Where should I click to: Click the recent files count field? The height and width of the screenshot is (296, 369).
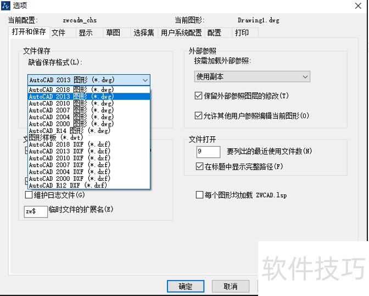(x=208, y=152)
